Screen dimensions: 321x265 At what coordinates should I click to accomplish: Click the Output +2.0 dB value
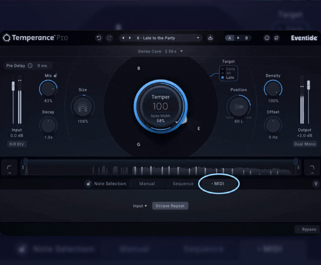304,136
